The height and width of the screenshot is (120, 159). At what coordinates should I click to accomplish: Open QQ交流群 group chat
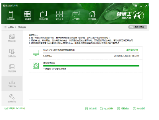coord(106,108)
